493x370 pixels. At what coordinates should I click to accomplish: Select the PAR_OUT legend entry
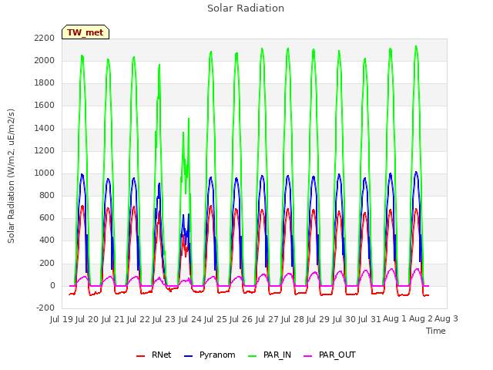(330, 355)
